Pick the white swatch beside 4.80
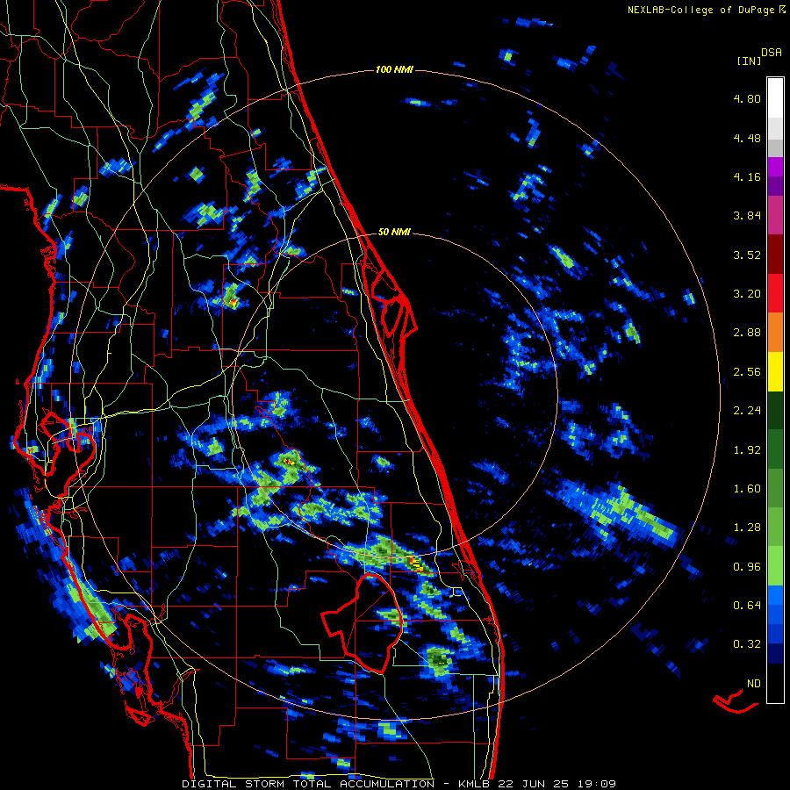 click(775, 98)
